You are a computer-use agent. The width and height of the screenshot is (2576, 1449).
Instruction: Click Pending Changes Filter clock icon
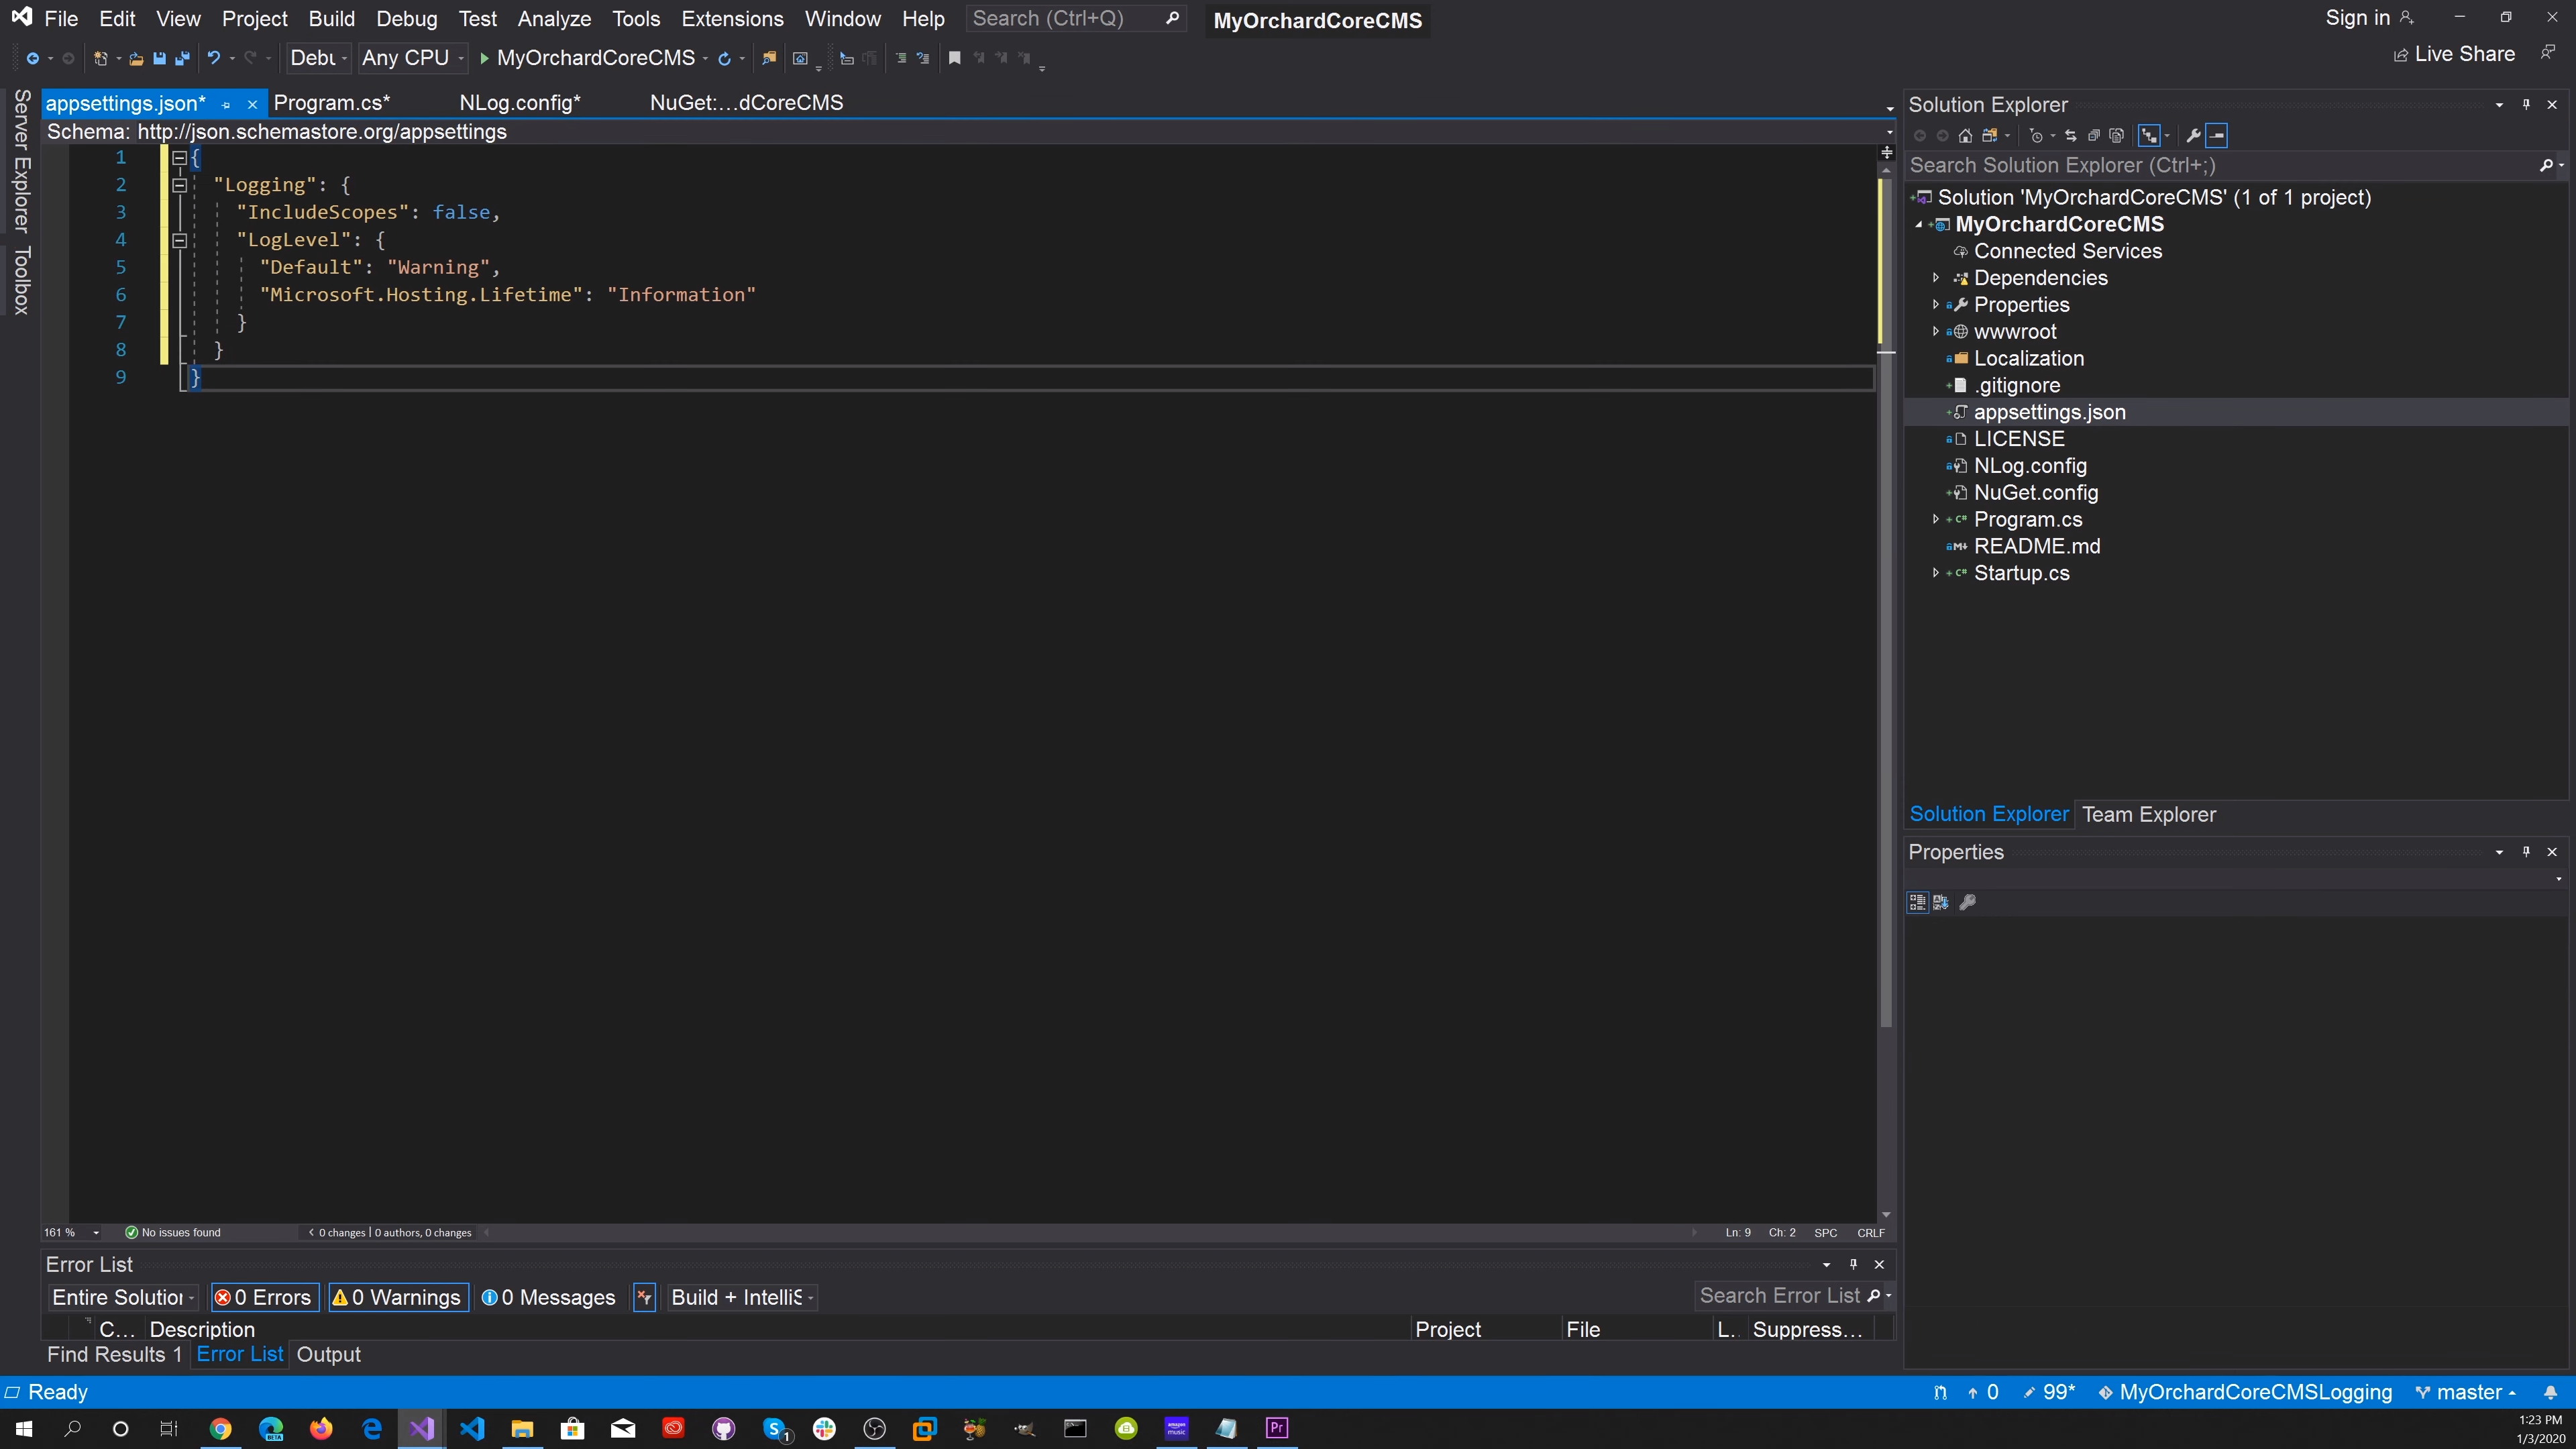point(2036,135)
